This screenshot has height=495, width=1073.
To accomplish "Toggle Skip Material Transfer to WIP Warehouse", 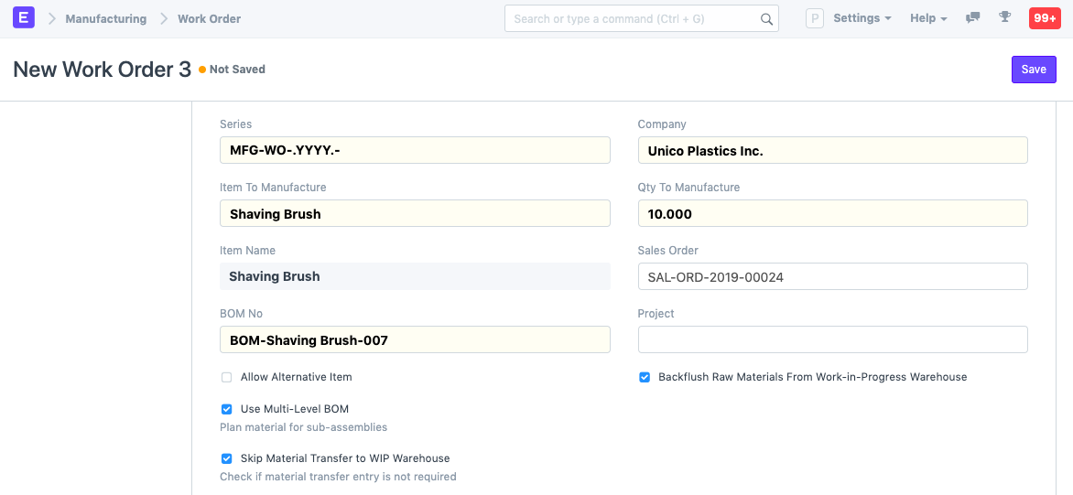I will 227,458.
